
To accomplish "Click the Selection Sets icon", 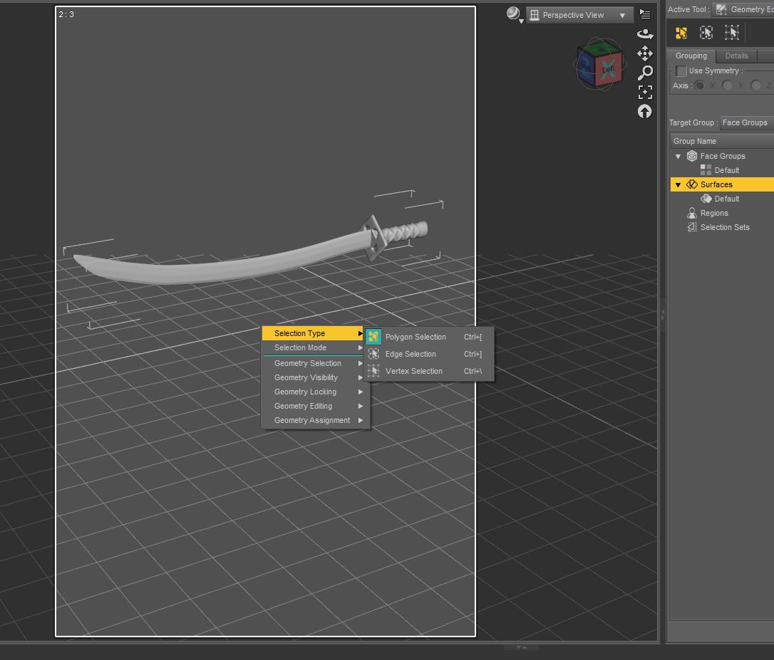I will click(692, 227).
